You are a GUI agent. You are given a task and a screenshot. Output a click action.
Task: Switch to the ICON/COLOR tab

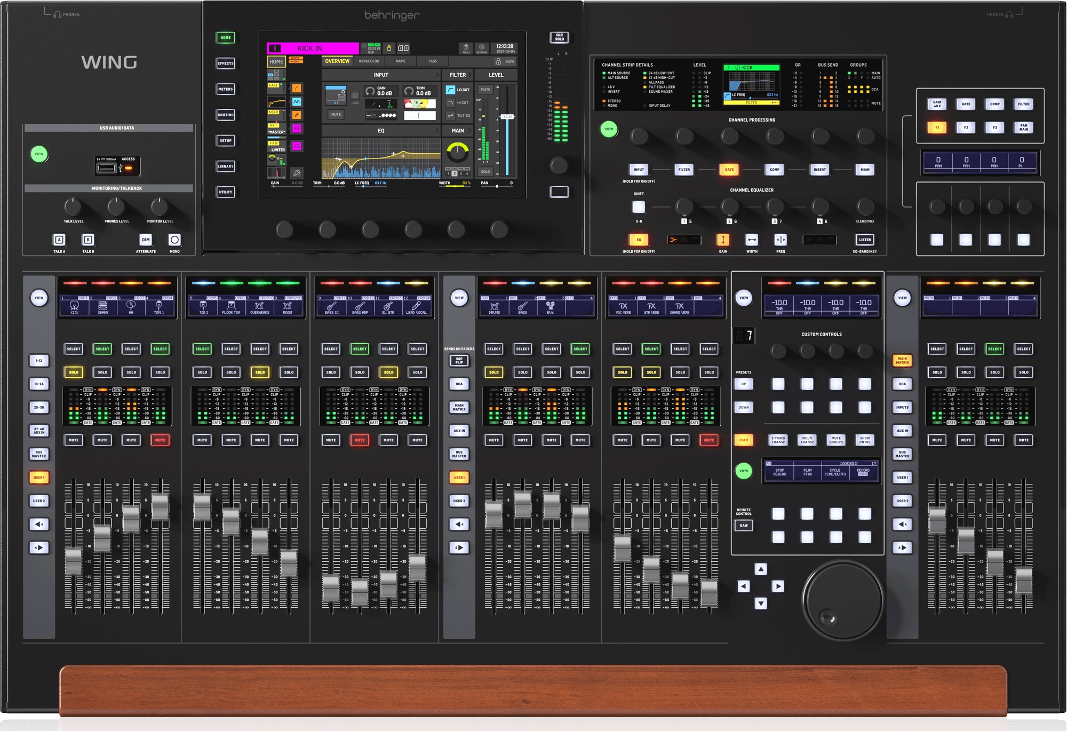coord(369,61)
